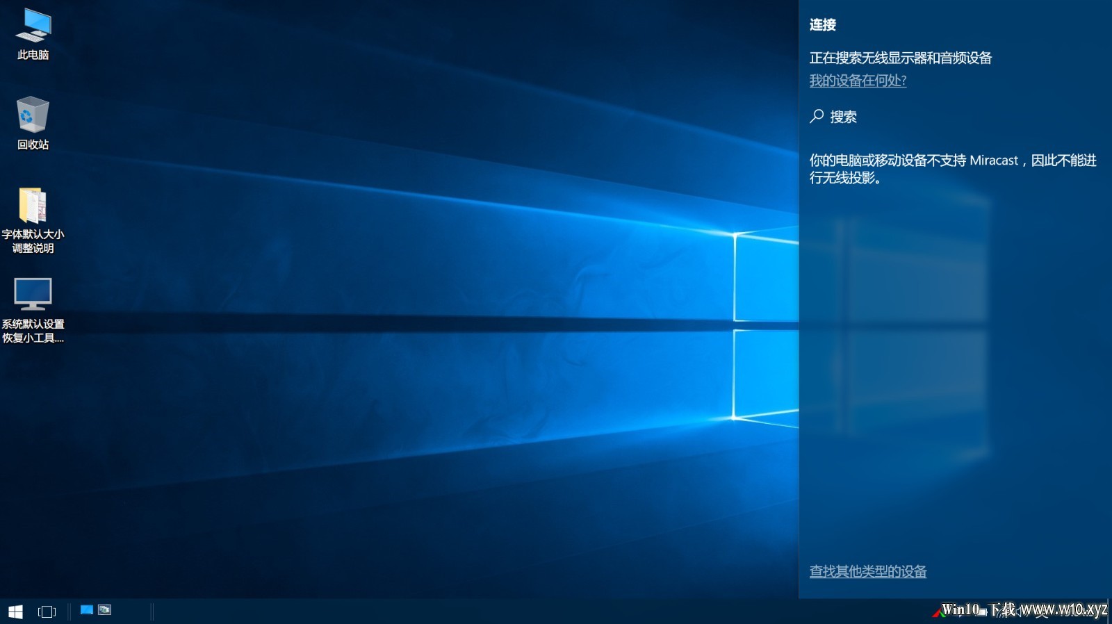Select the 回收站 recycle bin icon
The image size is (1112, 624).
click(x=33, y=115)
